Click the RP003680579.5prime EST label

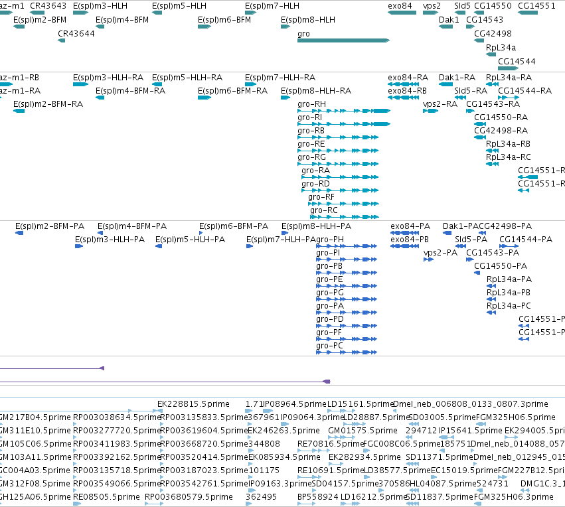point(189,497)
